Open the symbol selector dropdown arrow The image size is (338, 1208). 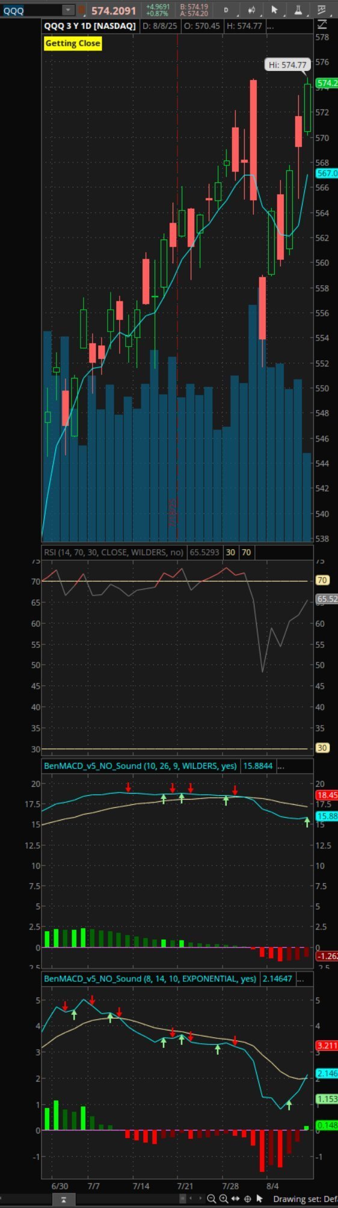point(68,10)
